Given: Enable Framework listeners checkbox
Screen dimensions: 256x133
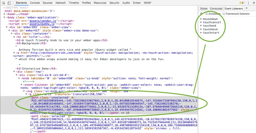Looking at the screenshot, I should coord(224,14).
